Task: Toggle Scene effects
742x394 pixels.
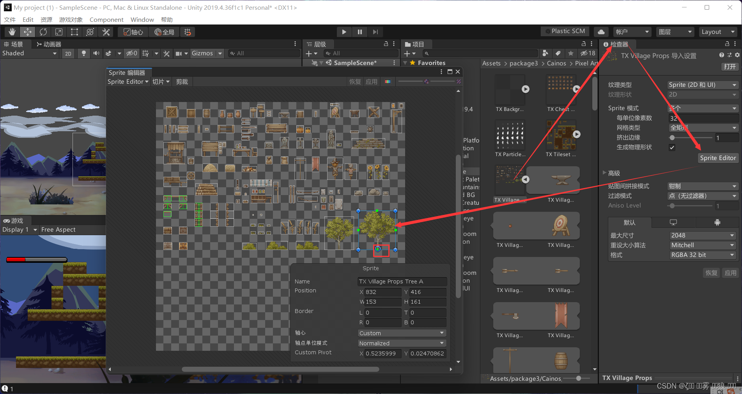Action: click(108, 53)
